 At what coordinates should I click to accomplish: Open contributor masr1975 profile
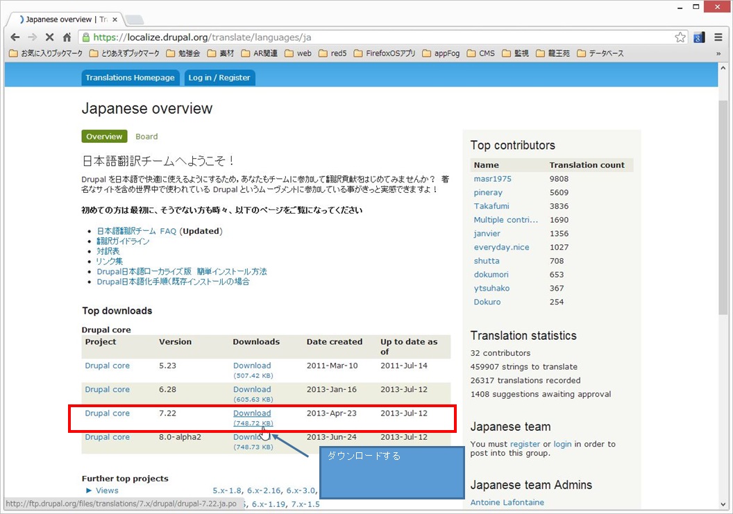coord(493,178)
